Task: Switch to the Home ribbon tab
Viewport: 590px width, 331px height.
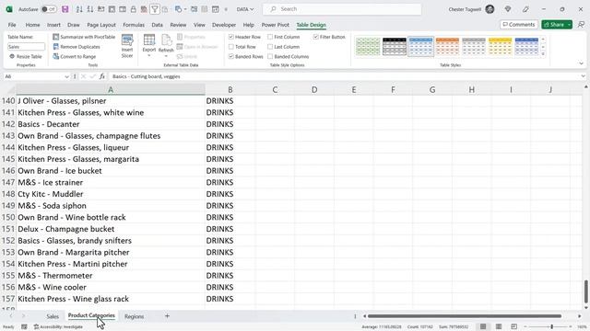Action: 33,25
